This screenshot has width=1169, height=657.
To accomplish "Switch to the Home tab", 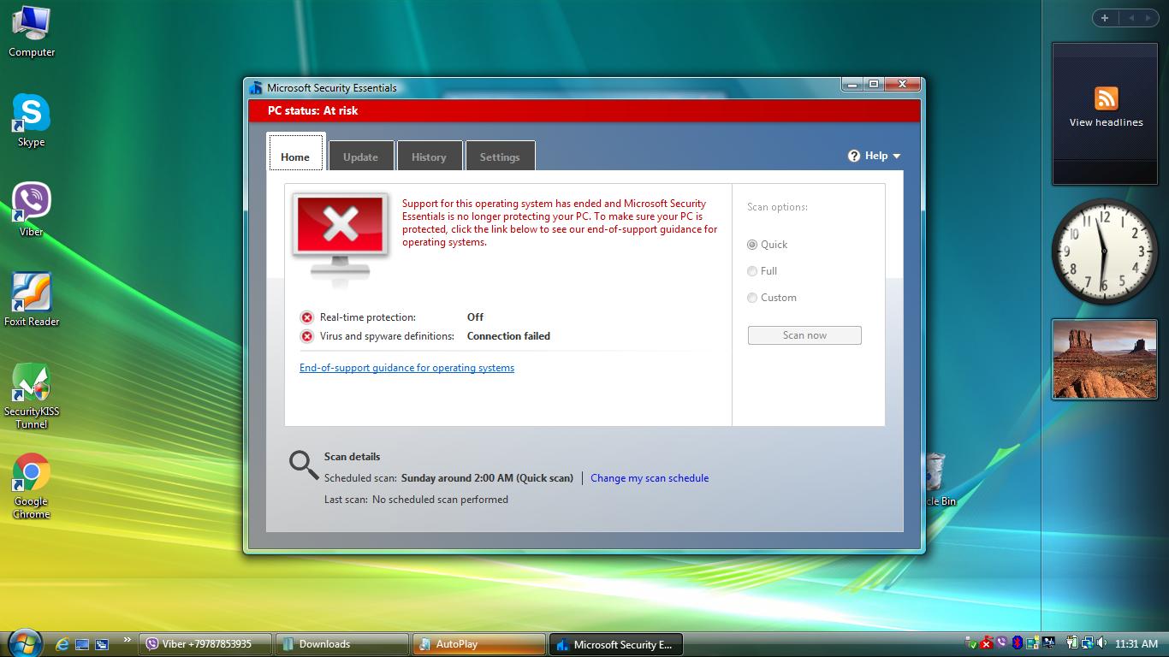I will point(295,154).
